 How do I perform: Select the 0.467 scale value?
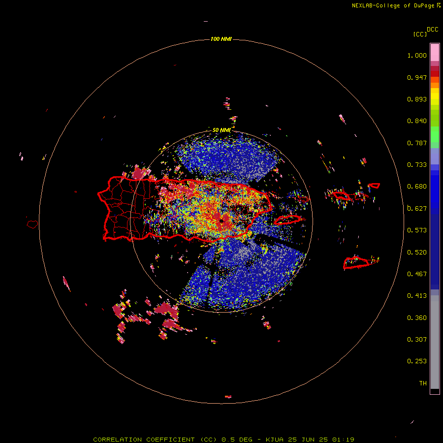[x=417, y=274]
